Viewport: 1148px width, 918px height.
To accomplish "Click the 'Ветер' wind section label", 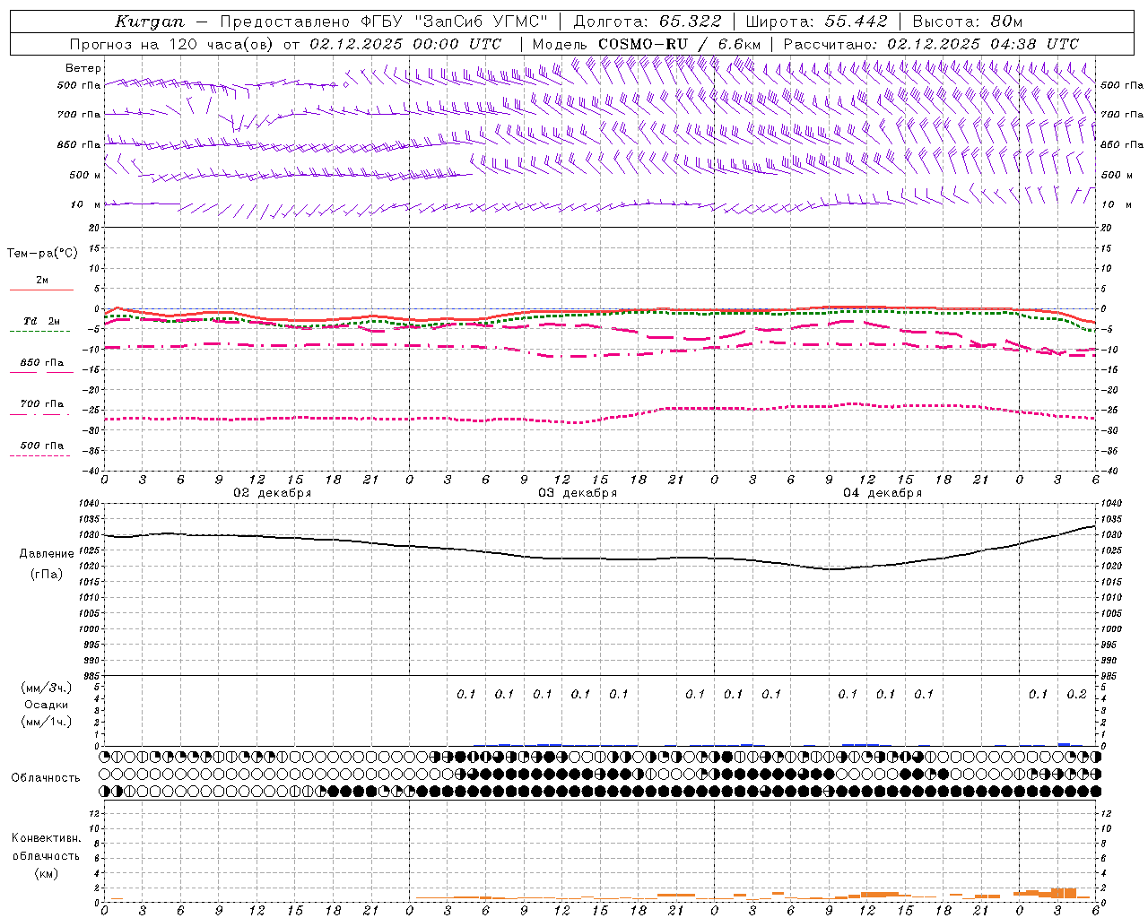I will coord(83,68).
